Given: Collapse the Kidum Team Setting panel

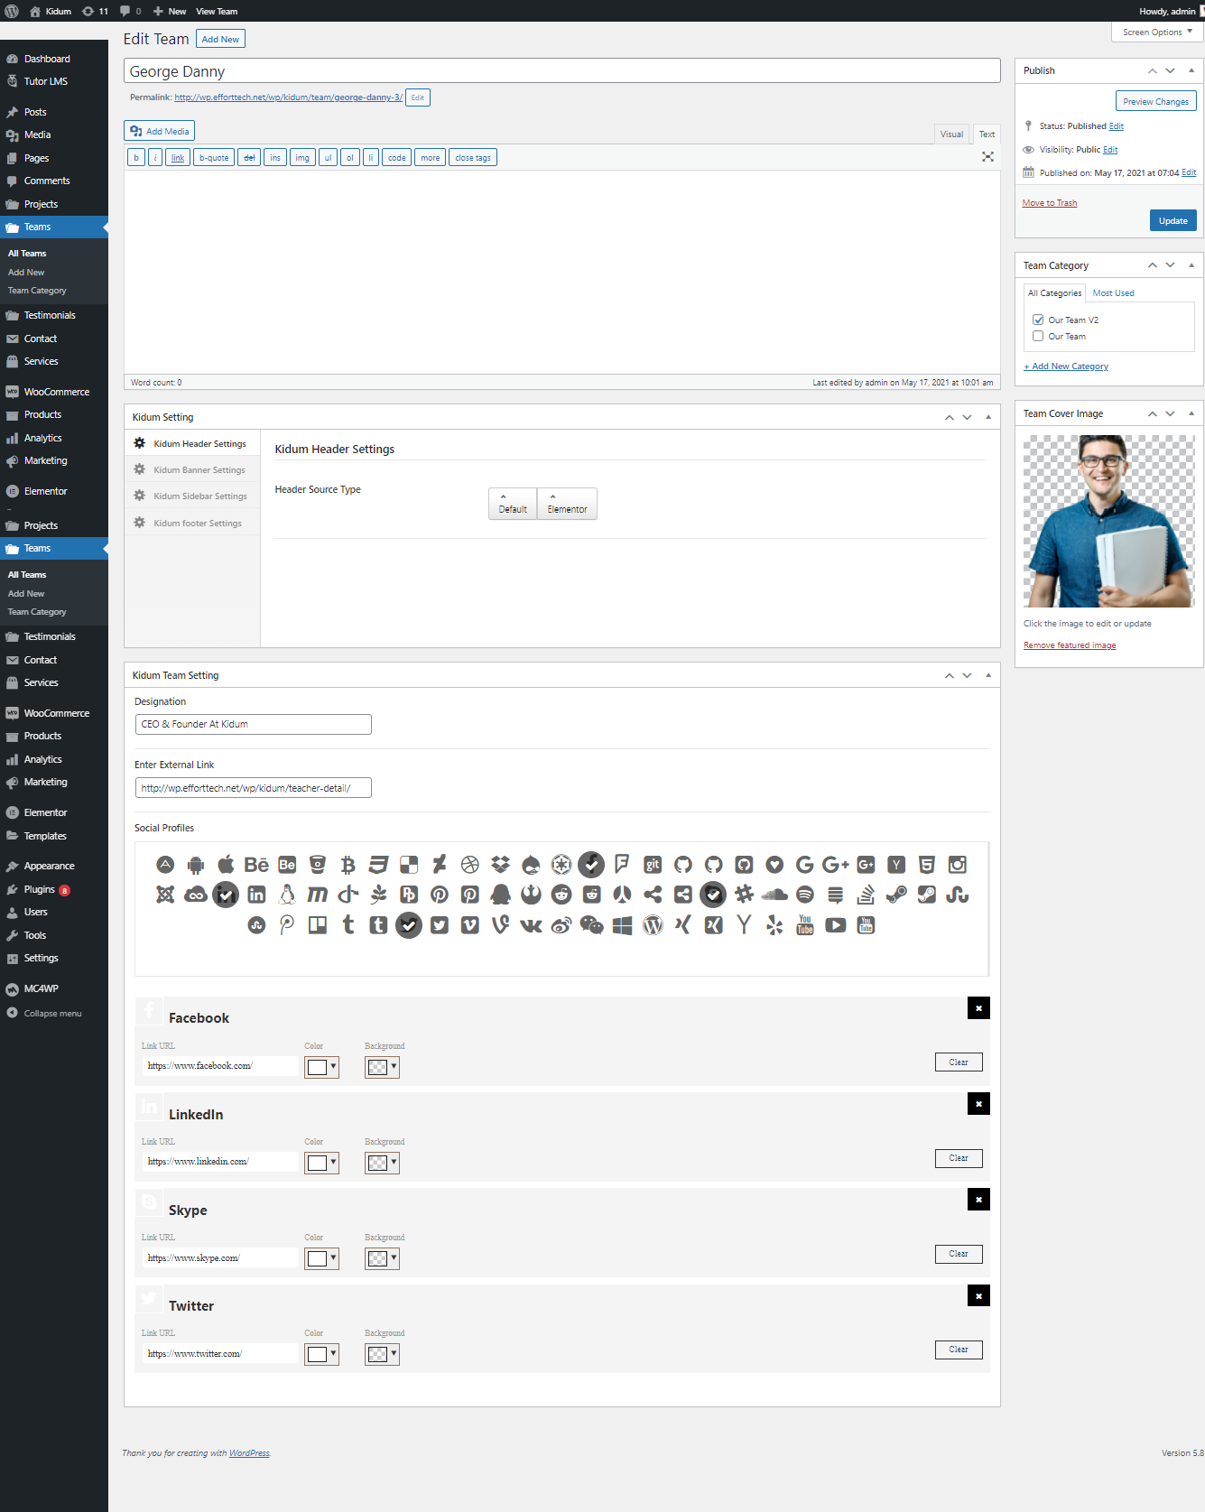Looking at the screenshot, I should tap(988, 675).
